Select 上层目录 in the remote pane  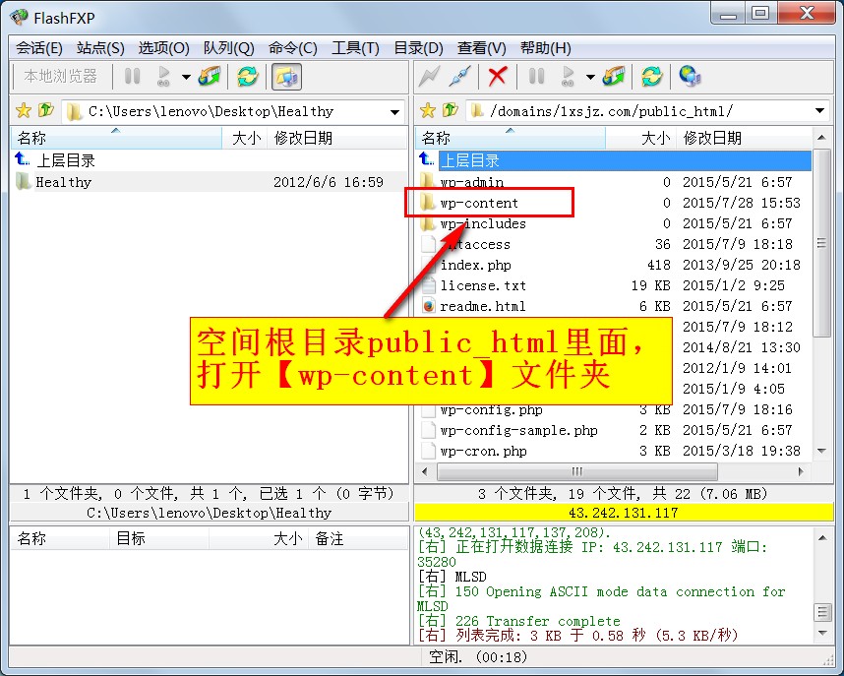[614, 160]
